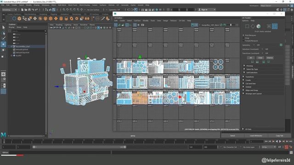The width and height of the screenshot is (294, 165).
Task: Open the Textures menu in UV Editor
Action: [174, 21]
